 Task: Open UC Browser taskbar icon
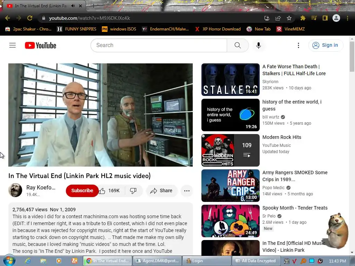point(75,261)
